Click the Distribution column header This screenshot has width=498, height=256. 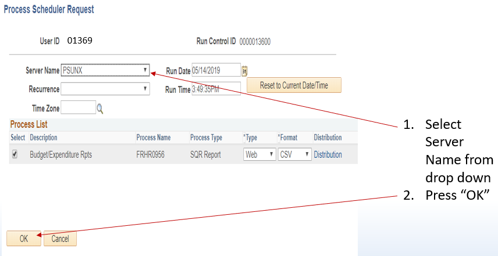pyautogui.click(x=328, y=138)
